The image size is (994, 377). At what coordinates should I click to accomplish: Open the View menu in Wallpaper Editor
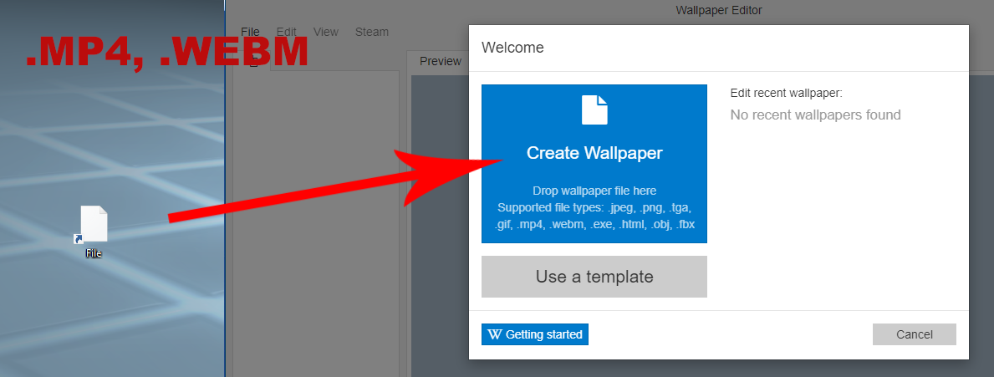click(x=326, y=32)
